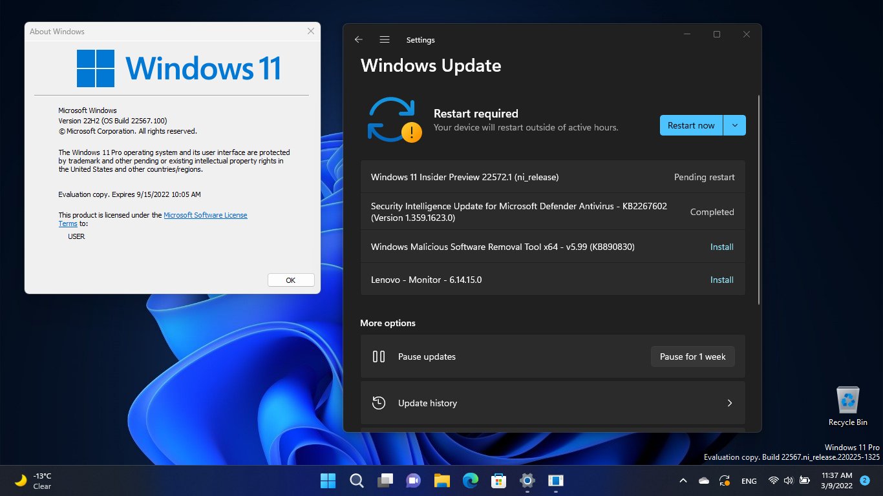Click the Windows Update restart status icon

(x=394, y=119)
